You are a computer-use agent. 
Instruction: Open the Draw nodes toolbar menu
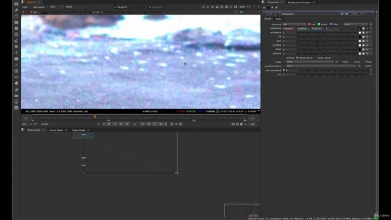click(x=16, y=10)
